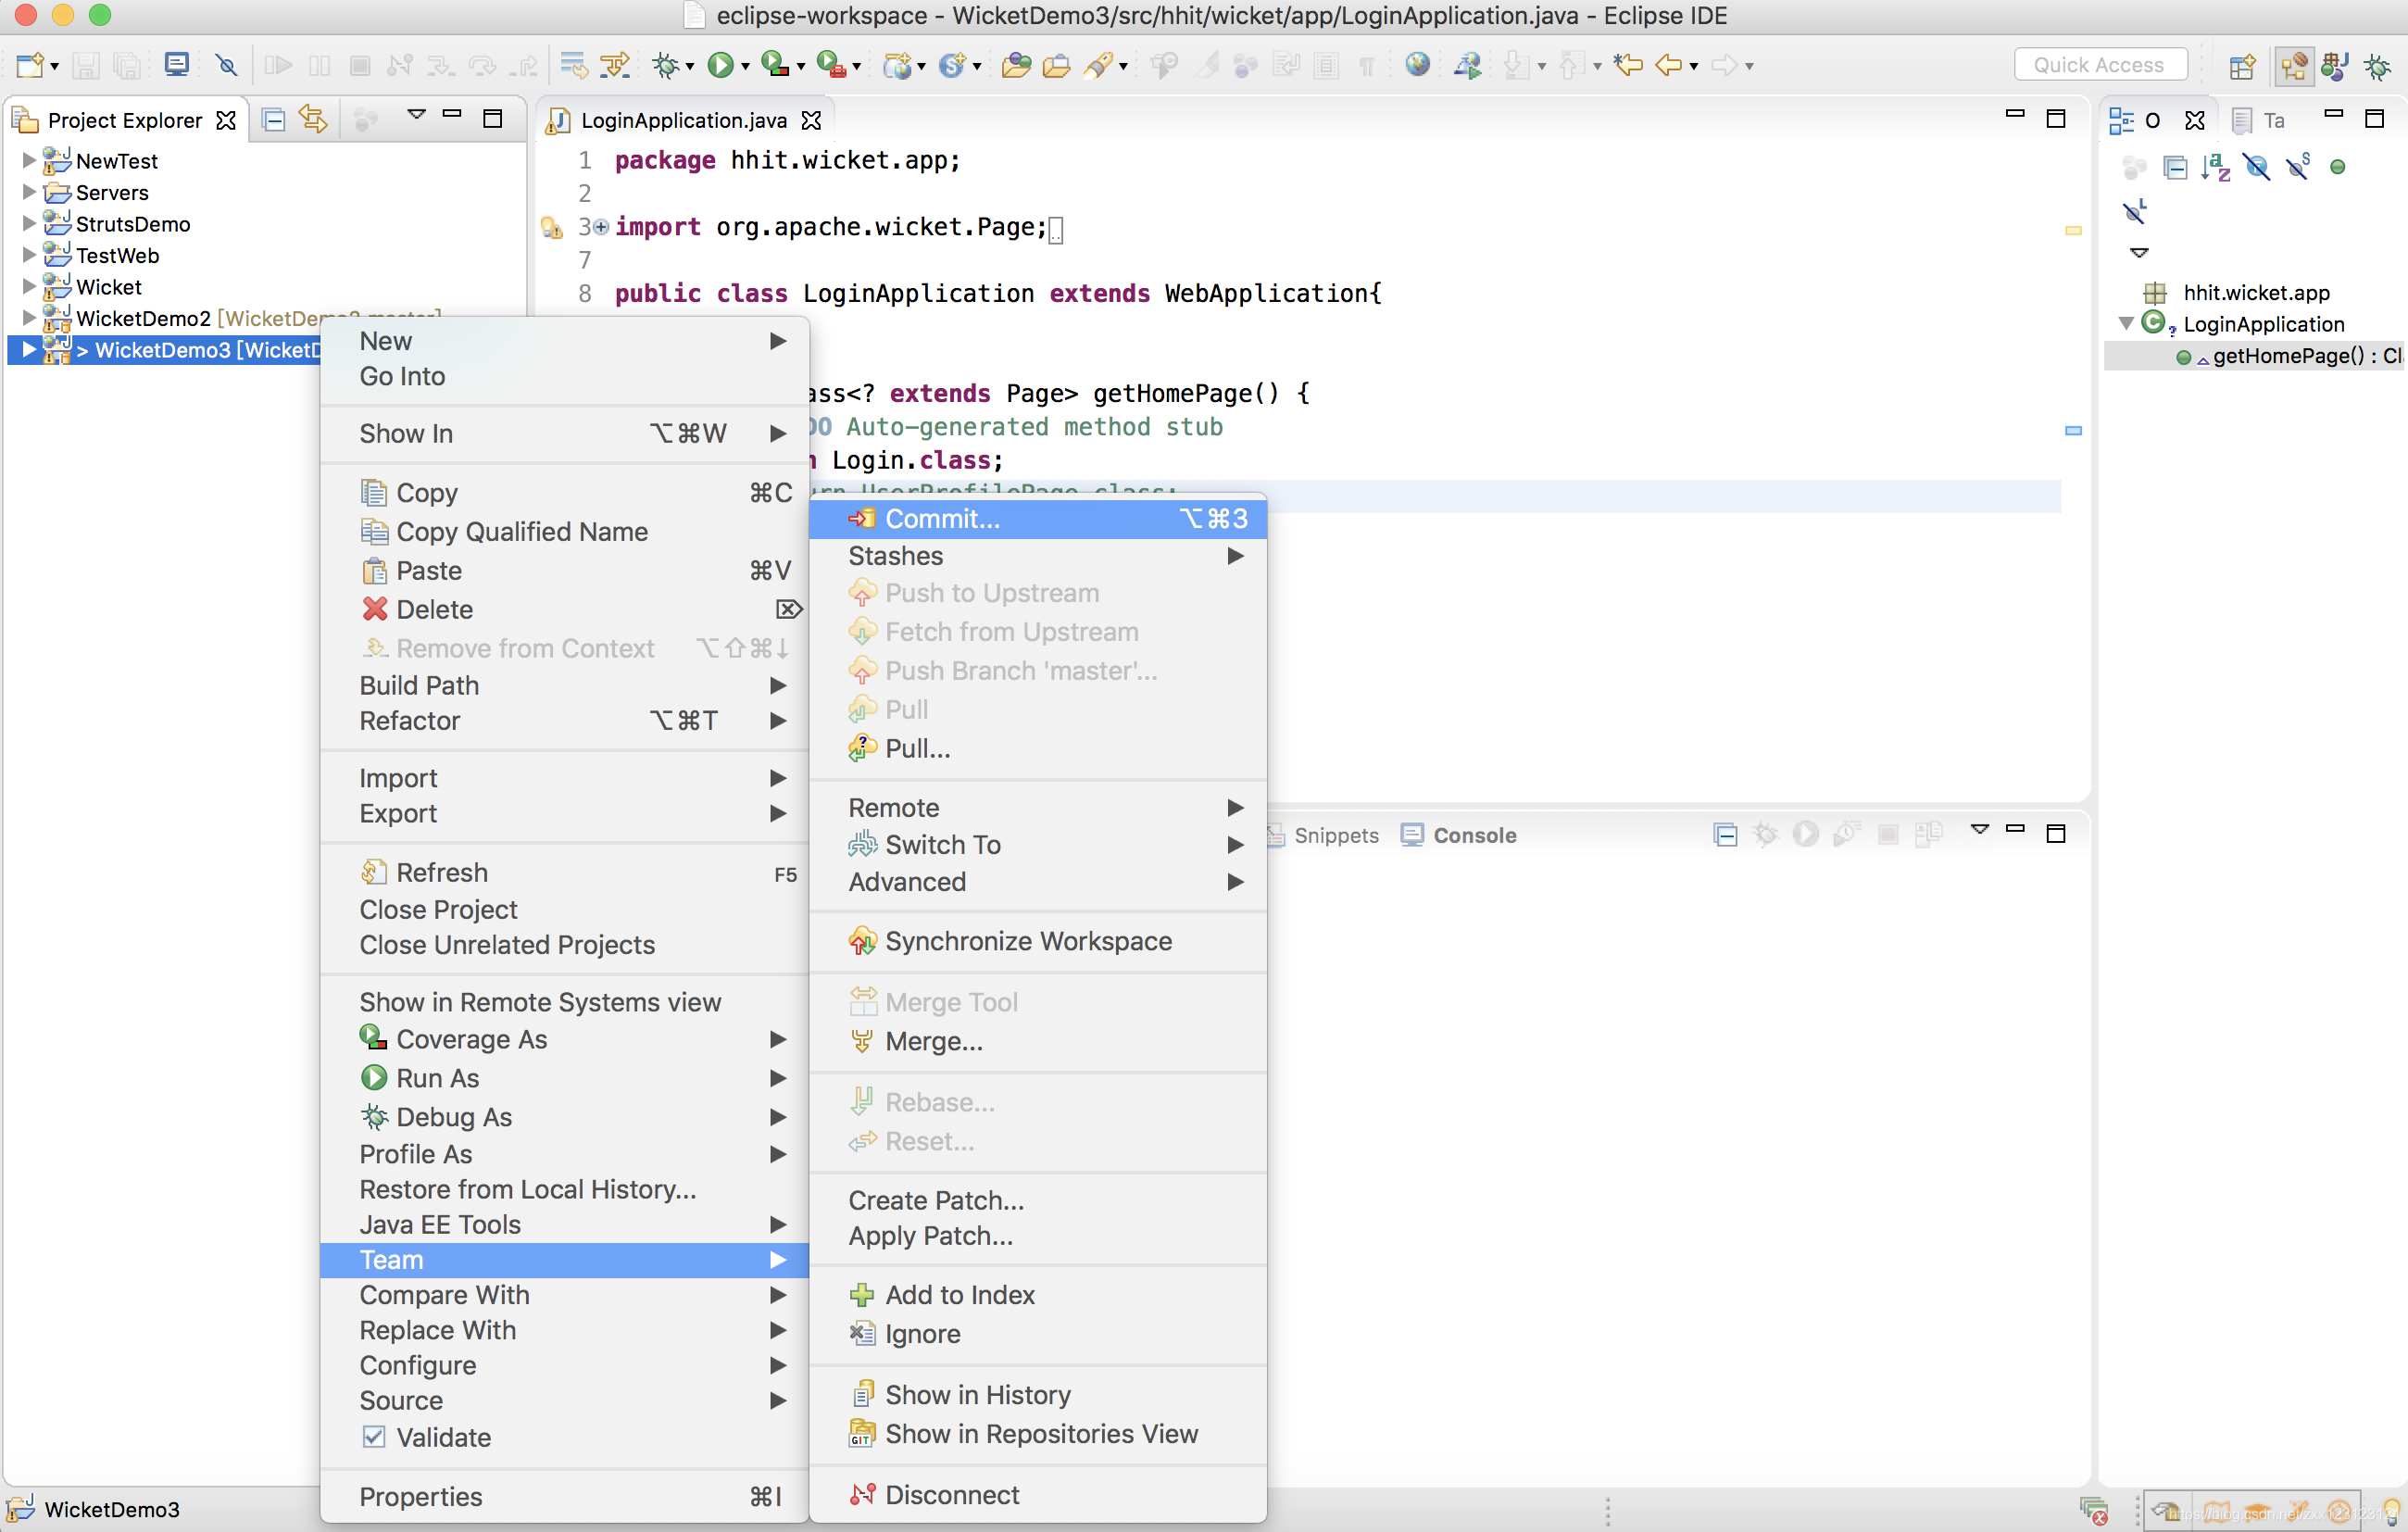
Task: Toggle Hide Non-Public Members green dot in Outline
Action: [x=2337, y=167]
